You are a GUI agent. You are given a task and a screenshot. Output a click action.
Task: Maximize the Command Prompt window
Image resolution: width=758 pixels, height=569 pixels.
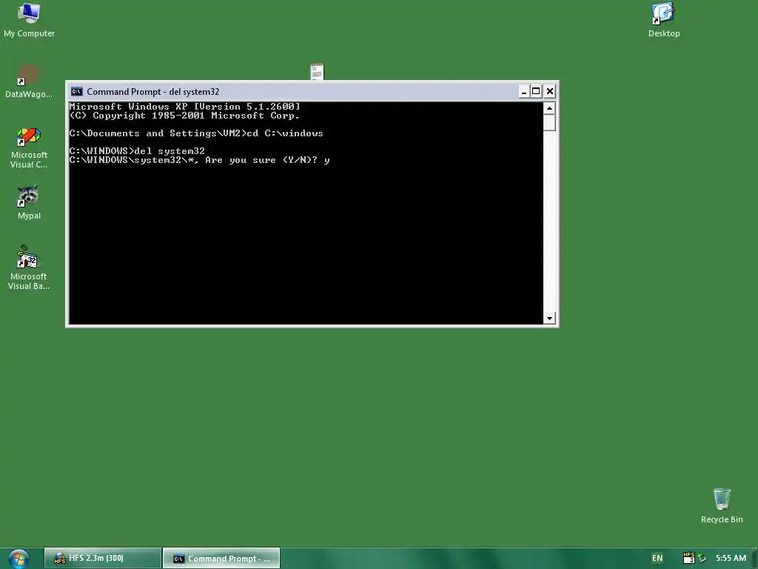536,91
